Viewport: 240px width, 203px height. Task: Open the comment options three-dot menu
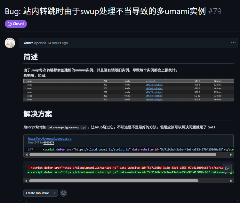coord(233,43)
